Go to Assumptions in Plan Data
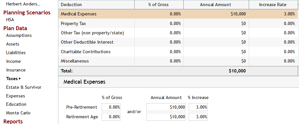This screenshot has height=124, width=299. click(19, 36)
